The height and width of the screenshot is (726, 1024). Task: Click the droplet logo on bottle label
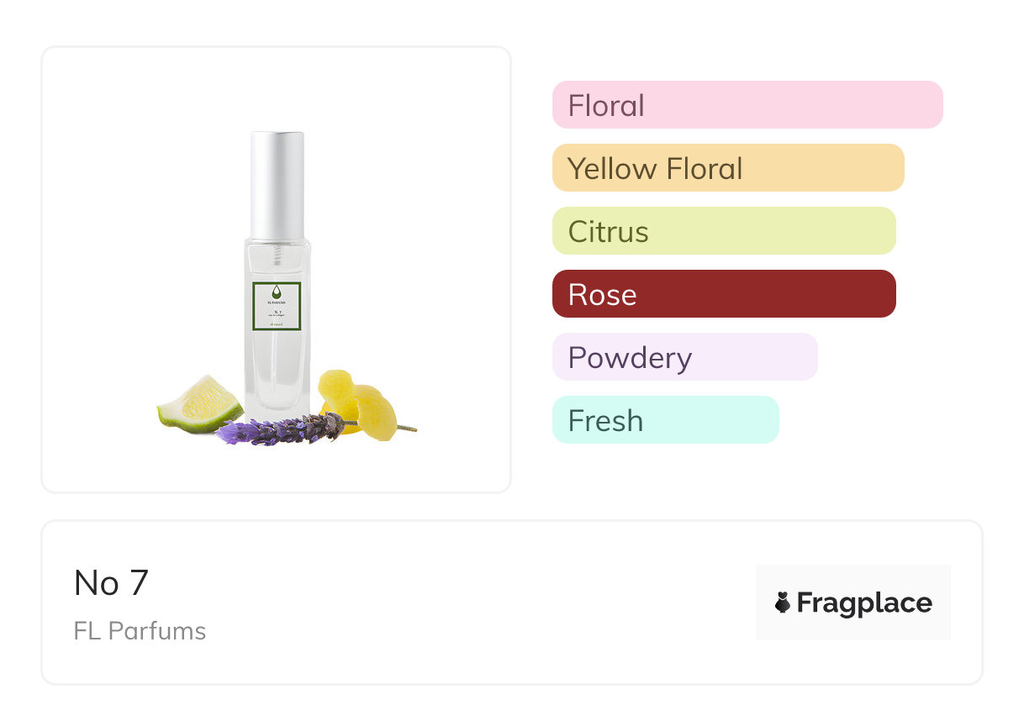pyautogui.click(x=277, y=292)
